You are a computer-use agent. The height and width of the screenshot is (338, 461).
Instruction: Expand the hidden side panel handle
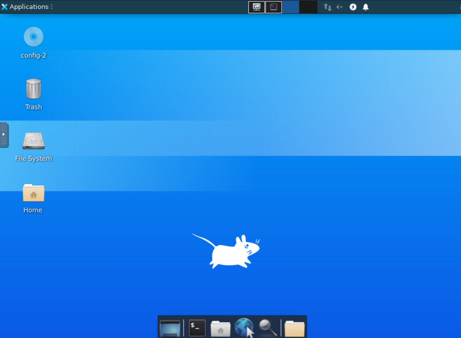point(4,135)
